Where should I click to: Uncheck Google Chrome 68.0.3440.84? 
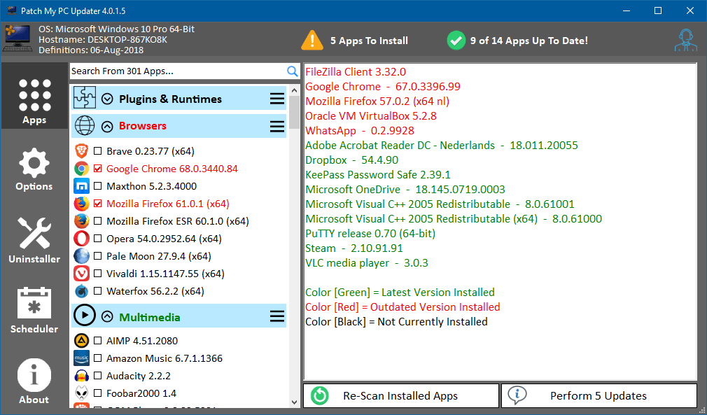tap(97, 169)
